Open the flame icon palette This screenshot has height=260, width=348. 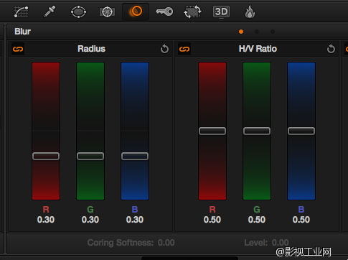pyautogui.click(x=250, y=12)
